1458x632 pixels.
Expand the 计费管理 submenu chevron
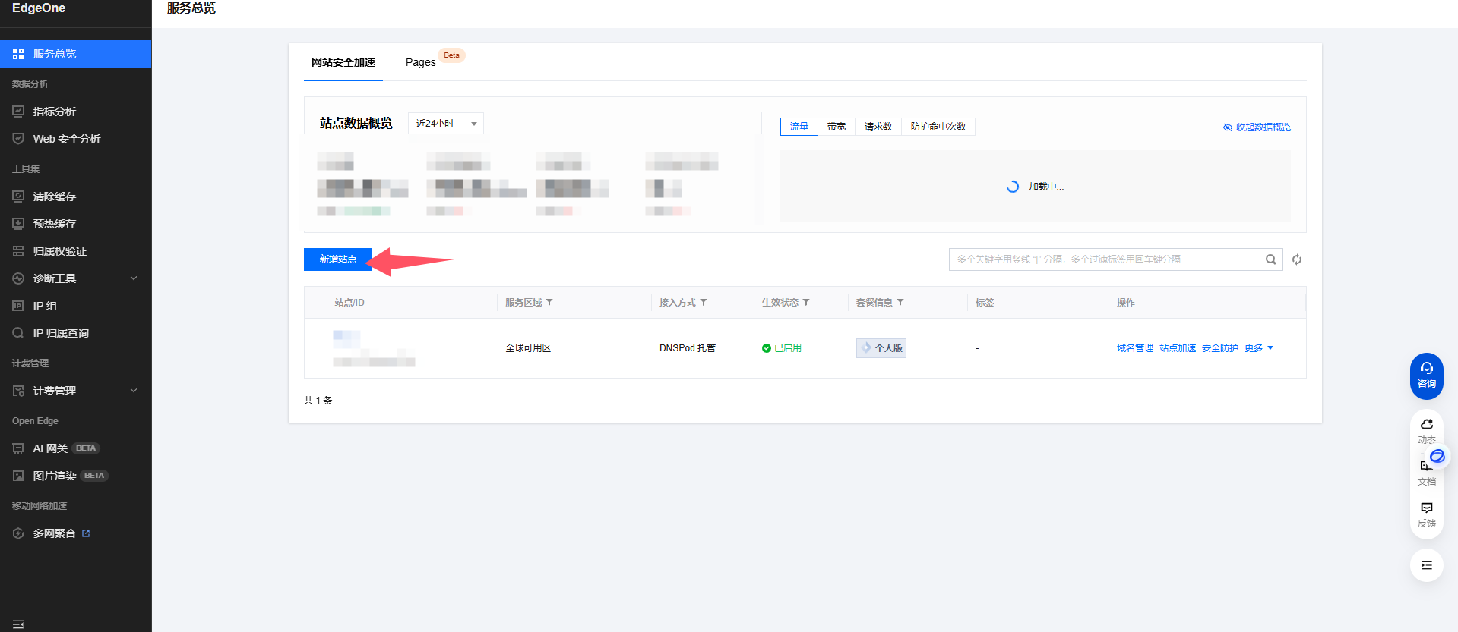click(134, 391)
